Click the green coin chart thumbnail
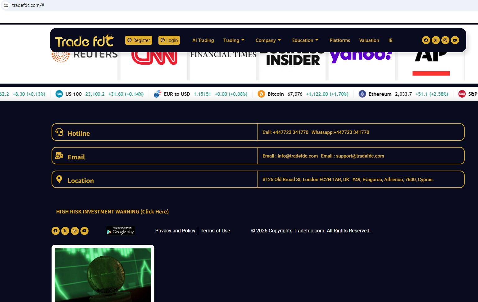This screenshot has height=302, width=478. pyautogui.click(x=103, y=274)
